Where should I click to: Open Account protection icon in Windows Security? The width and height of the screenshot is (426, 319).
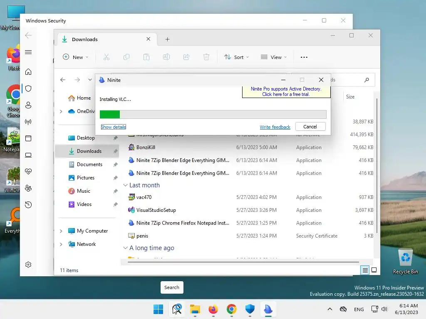click(28, 105)
